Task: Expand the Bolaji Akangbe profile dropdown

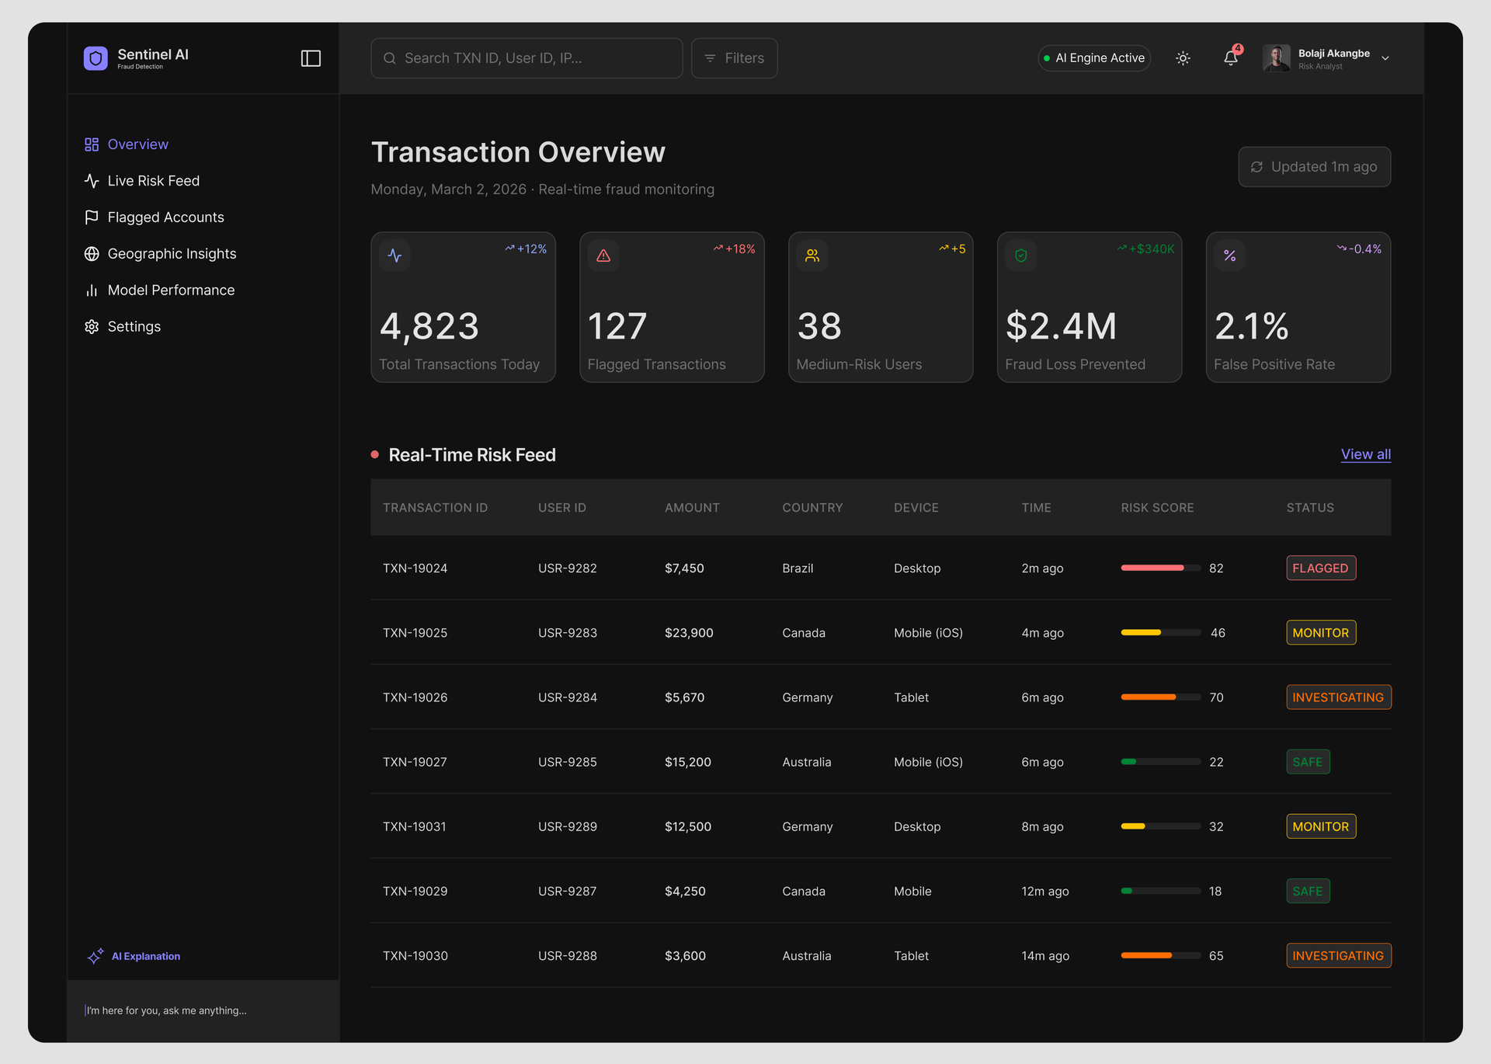Action: pos(1385,58)
